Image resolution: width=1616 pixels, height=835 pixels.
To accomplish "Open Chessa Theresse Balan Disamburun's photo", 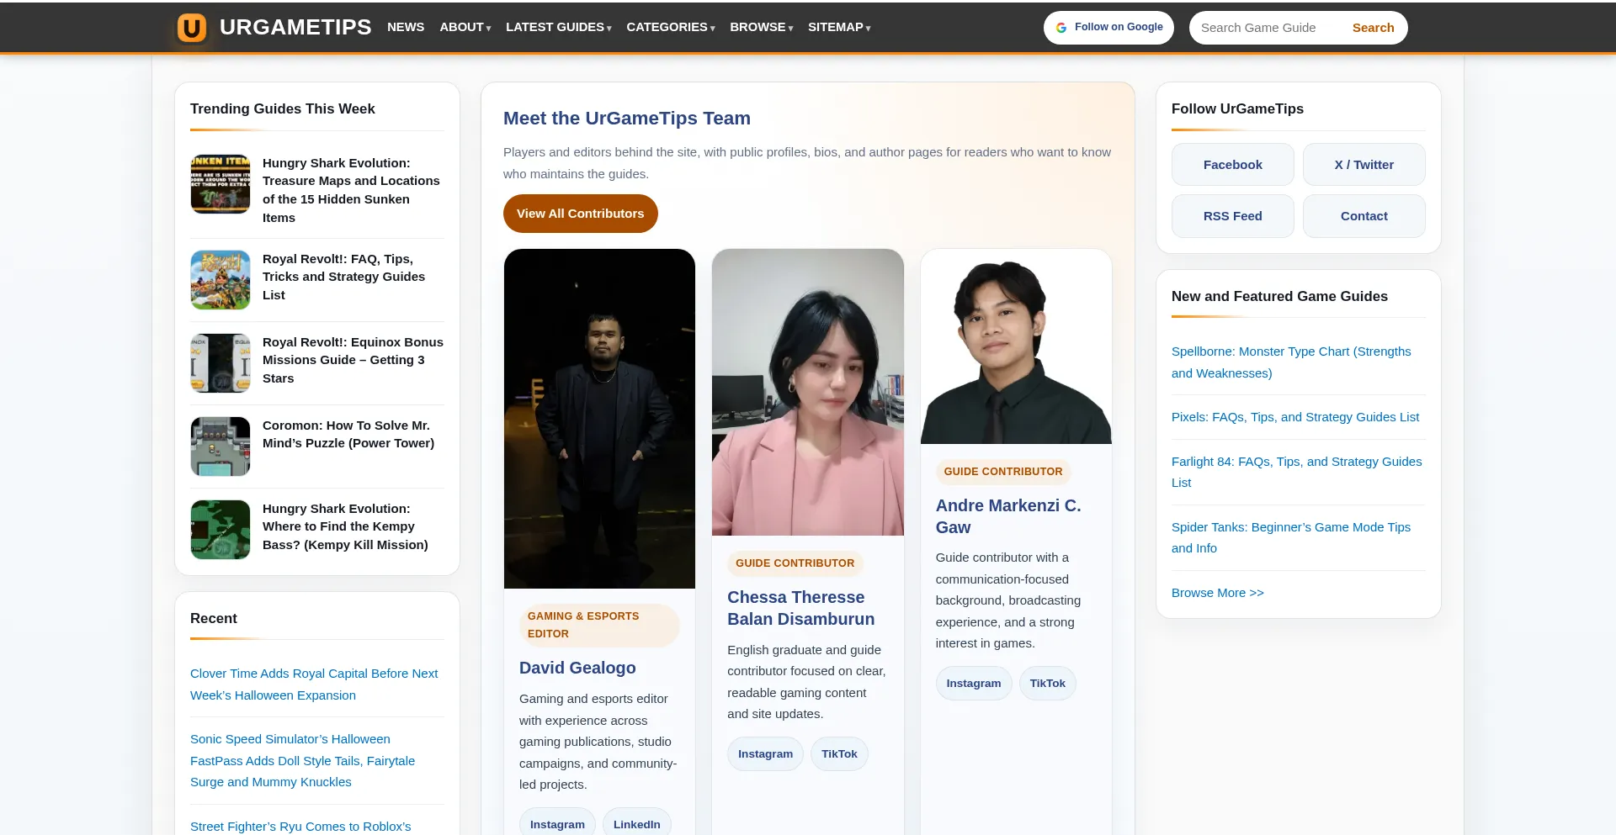I will click(x=808, y=392).
